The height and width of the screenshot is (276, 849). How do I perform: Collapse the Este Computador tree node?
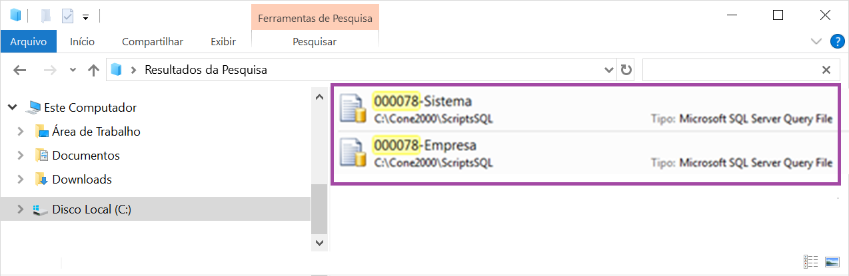tap(13, 107)
